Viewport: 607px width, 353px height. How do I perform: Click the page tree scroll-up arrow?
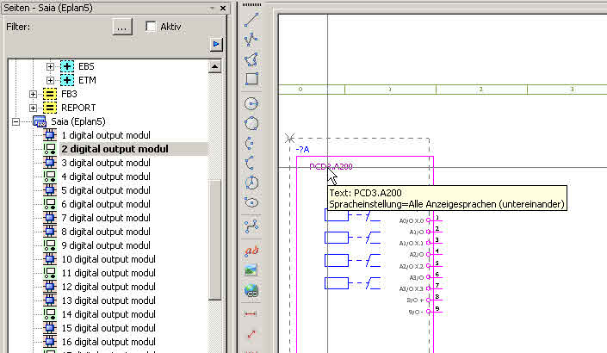(x=215, y=66)
